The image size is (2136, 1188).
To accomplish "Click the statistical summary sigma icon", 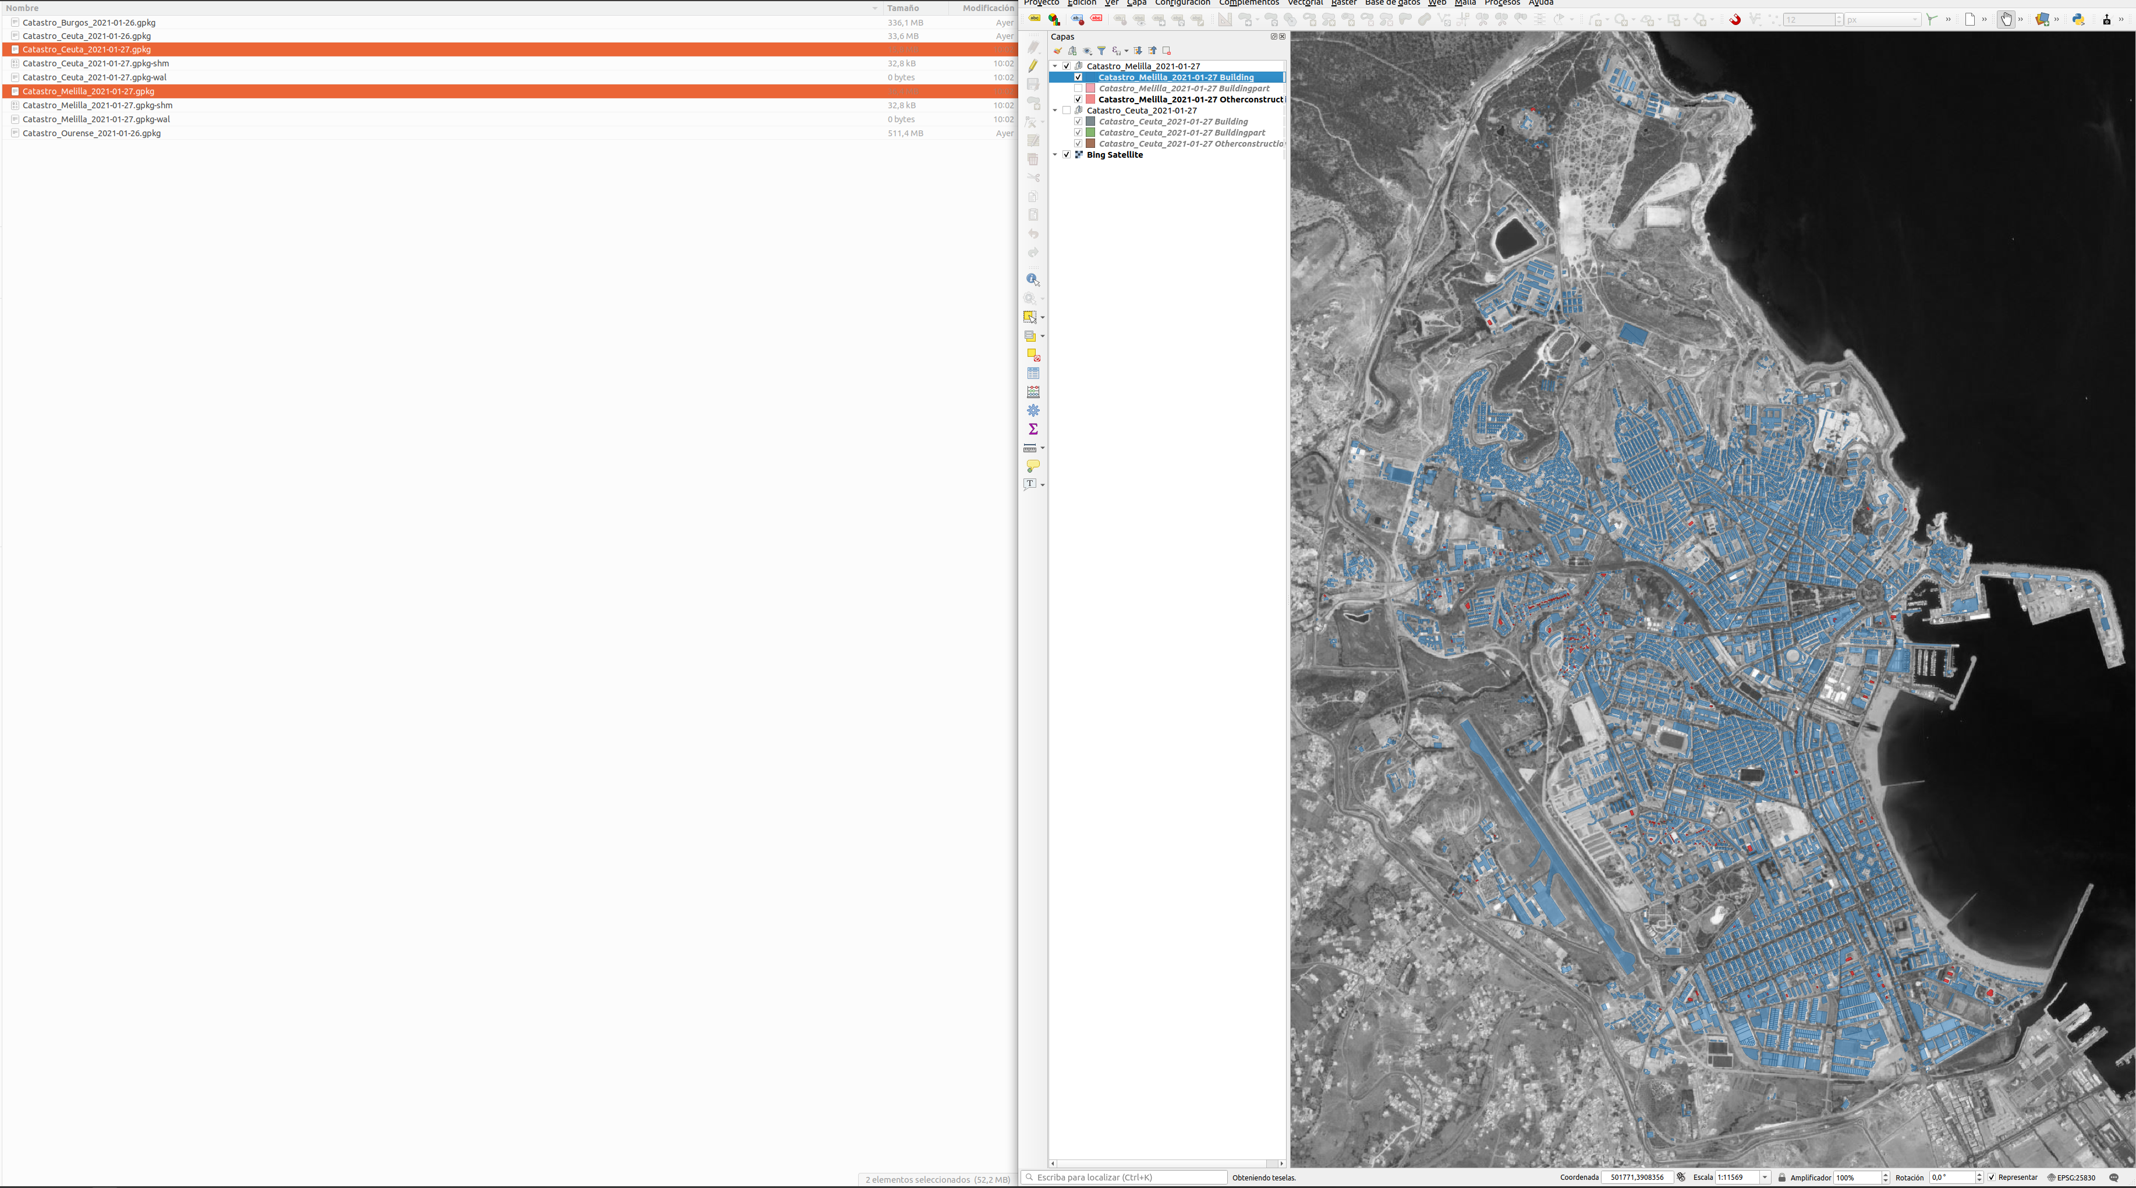I will pyautogui.click(x=1032, y=428).
